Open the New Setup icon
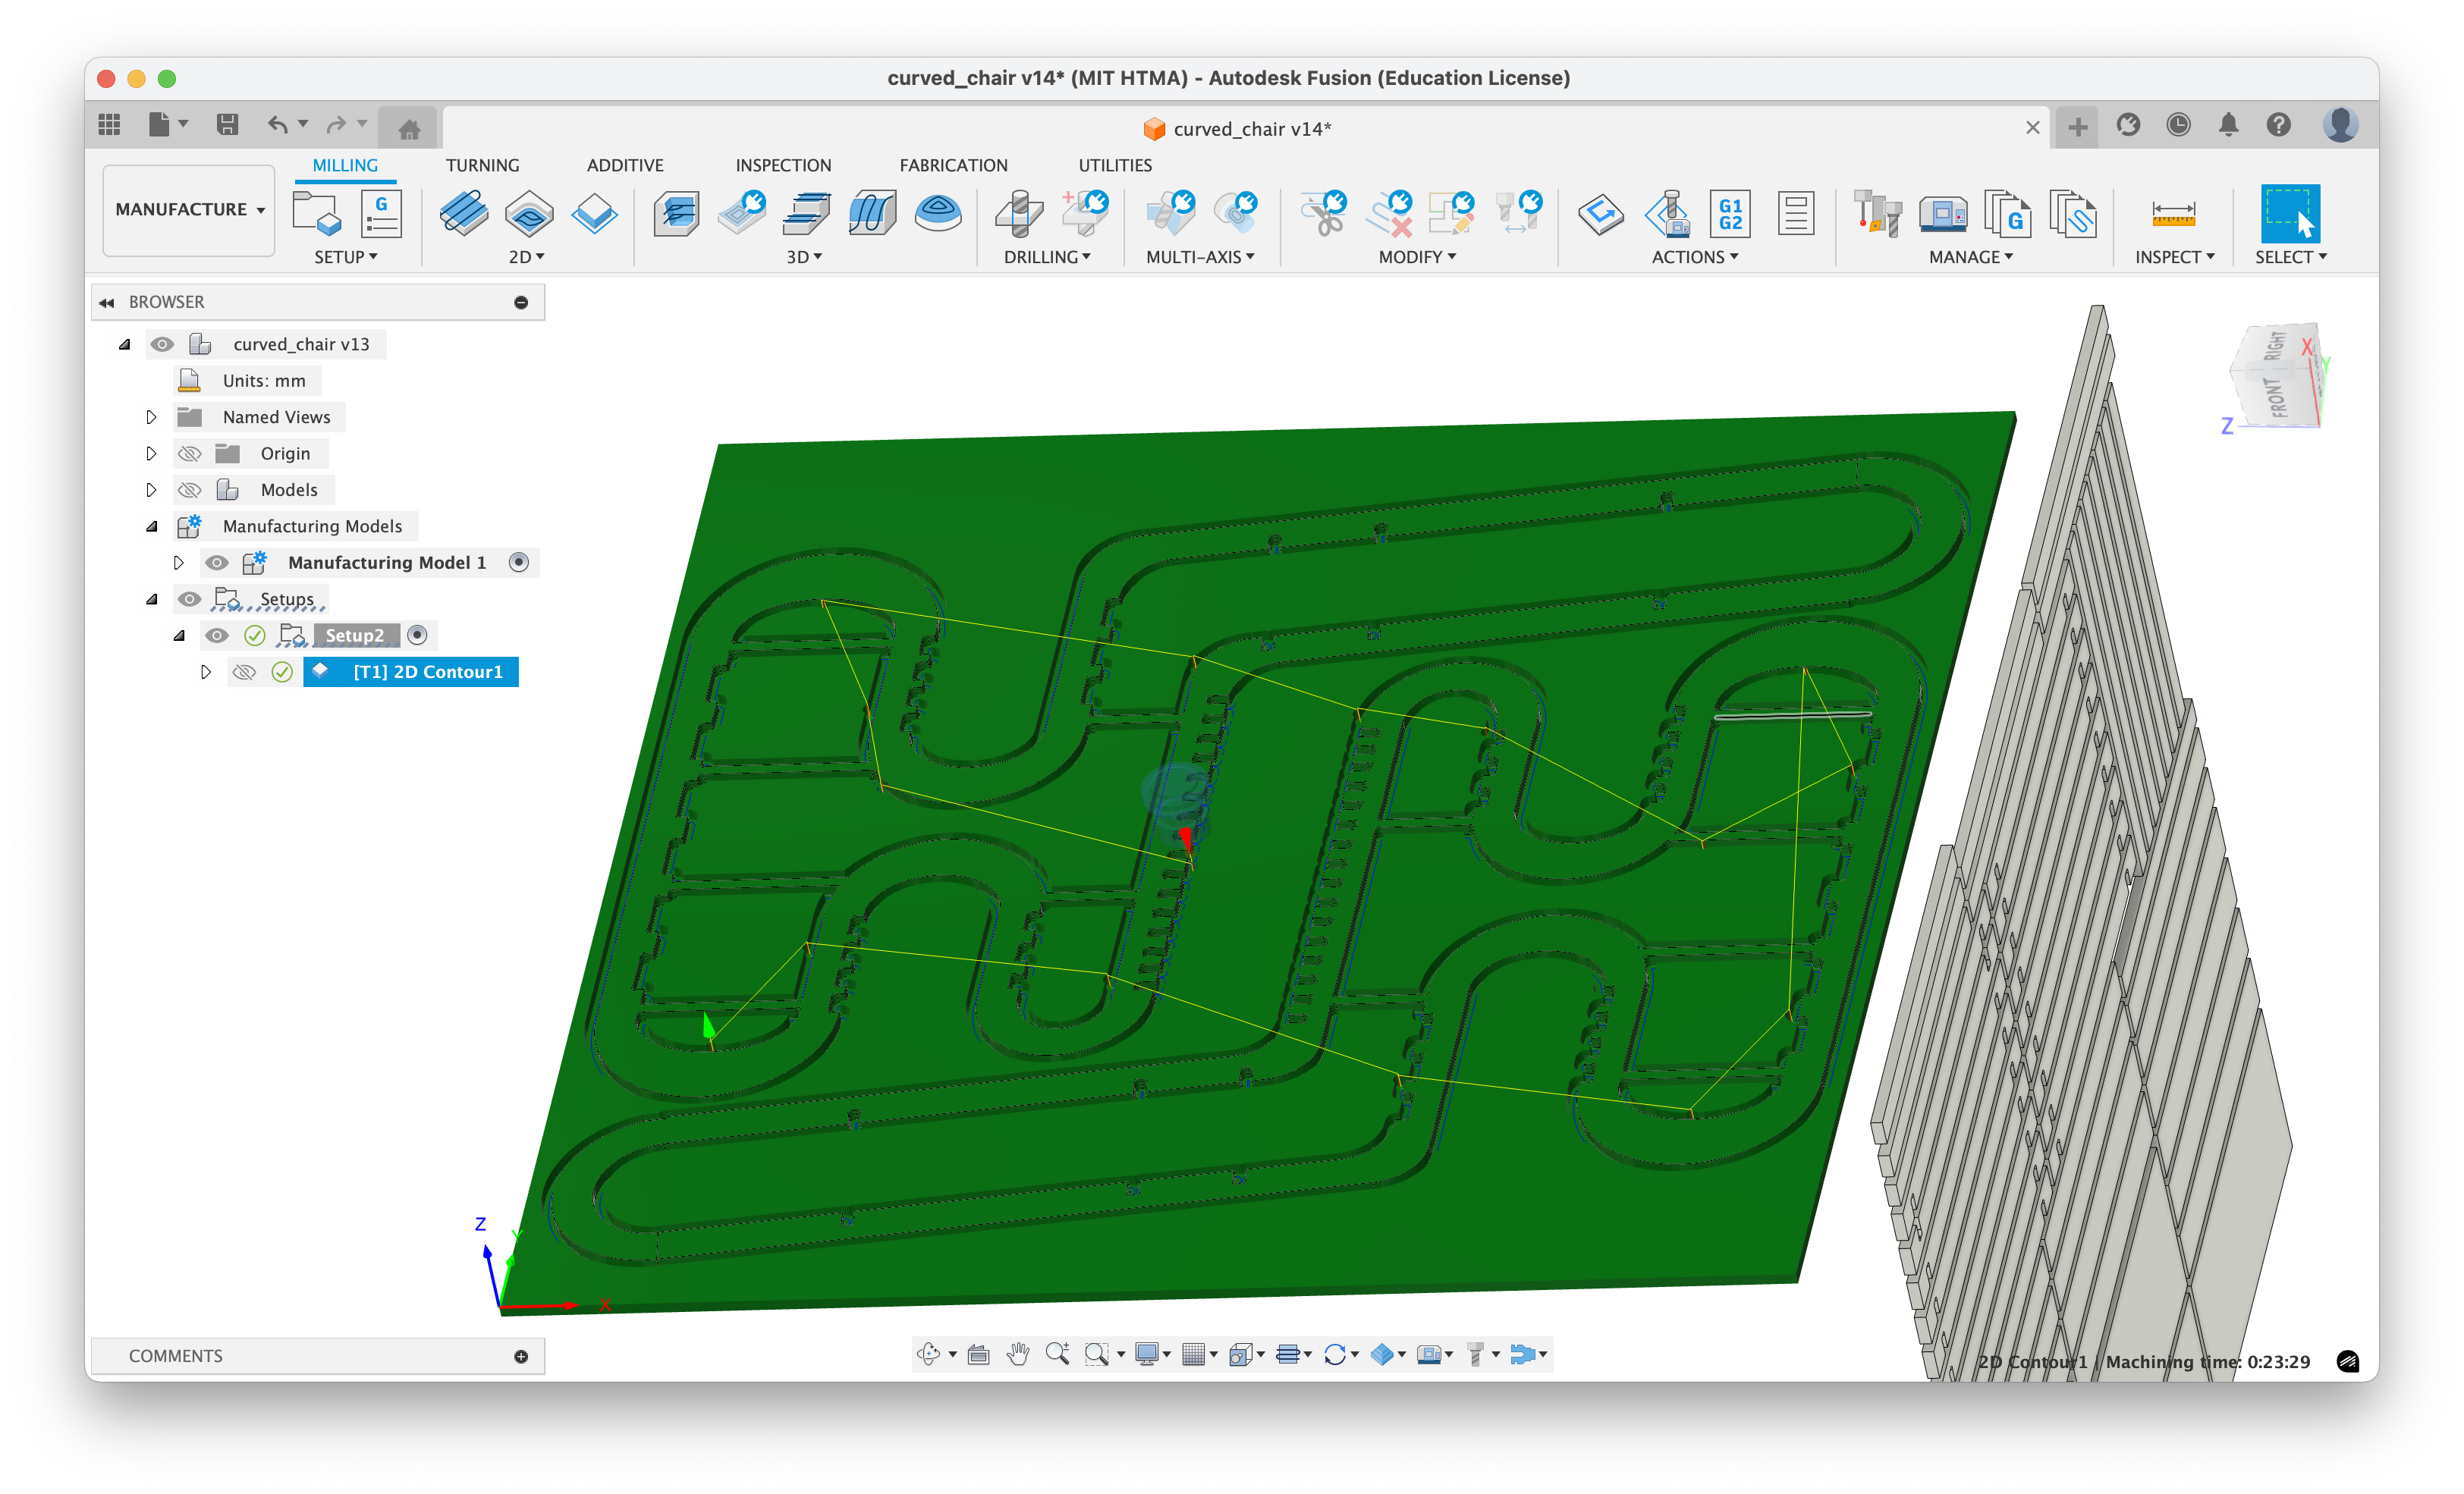This screenshot has width=2464, height=1494. tap(316, 213)
